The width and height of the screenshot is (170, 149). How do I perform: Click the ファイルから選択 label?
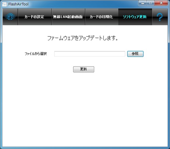pos(36,54)
